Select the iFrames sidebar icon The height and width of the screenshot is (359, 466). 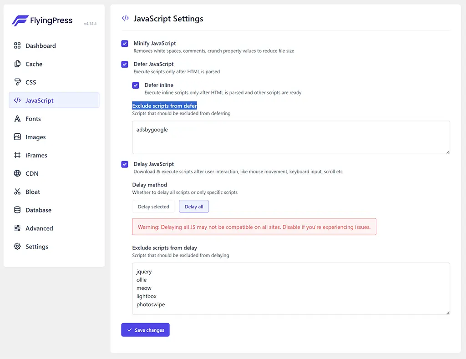point(17,155)
